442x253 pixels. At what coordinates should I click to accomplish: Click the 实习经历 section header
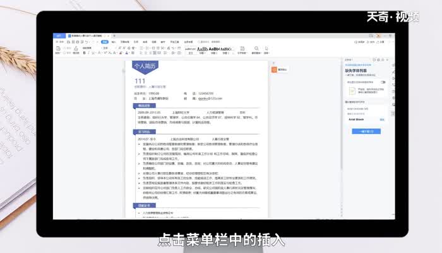pos(144,132)
